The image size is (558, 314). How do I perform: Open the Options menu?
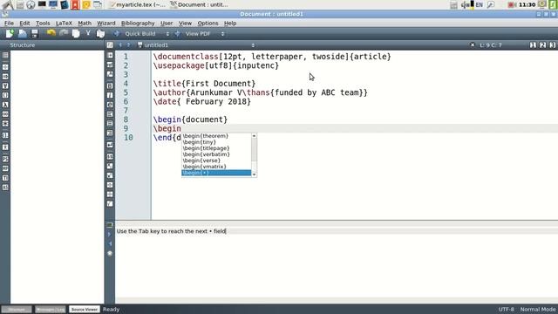(208, 24)
